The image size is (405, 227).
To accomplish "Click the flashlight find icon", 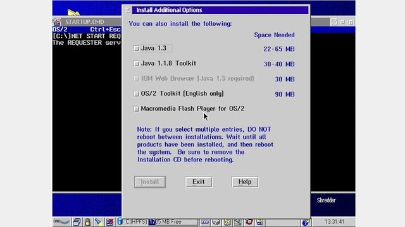I will [x=99, y=222].
